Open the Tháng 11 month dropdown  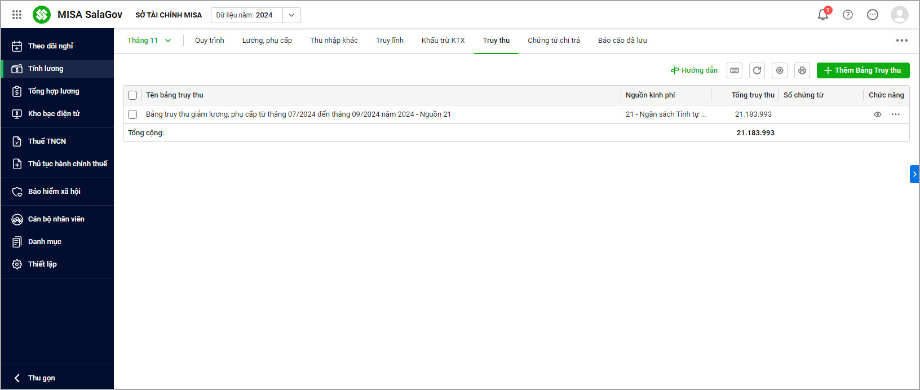(x=149, y=41)
